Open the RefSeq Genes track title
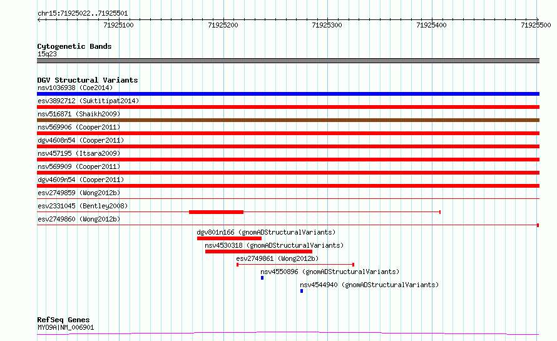The width and height of the screenshot is (557, 341). pyautogui.click(x=63, y=320)
